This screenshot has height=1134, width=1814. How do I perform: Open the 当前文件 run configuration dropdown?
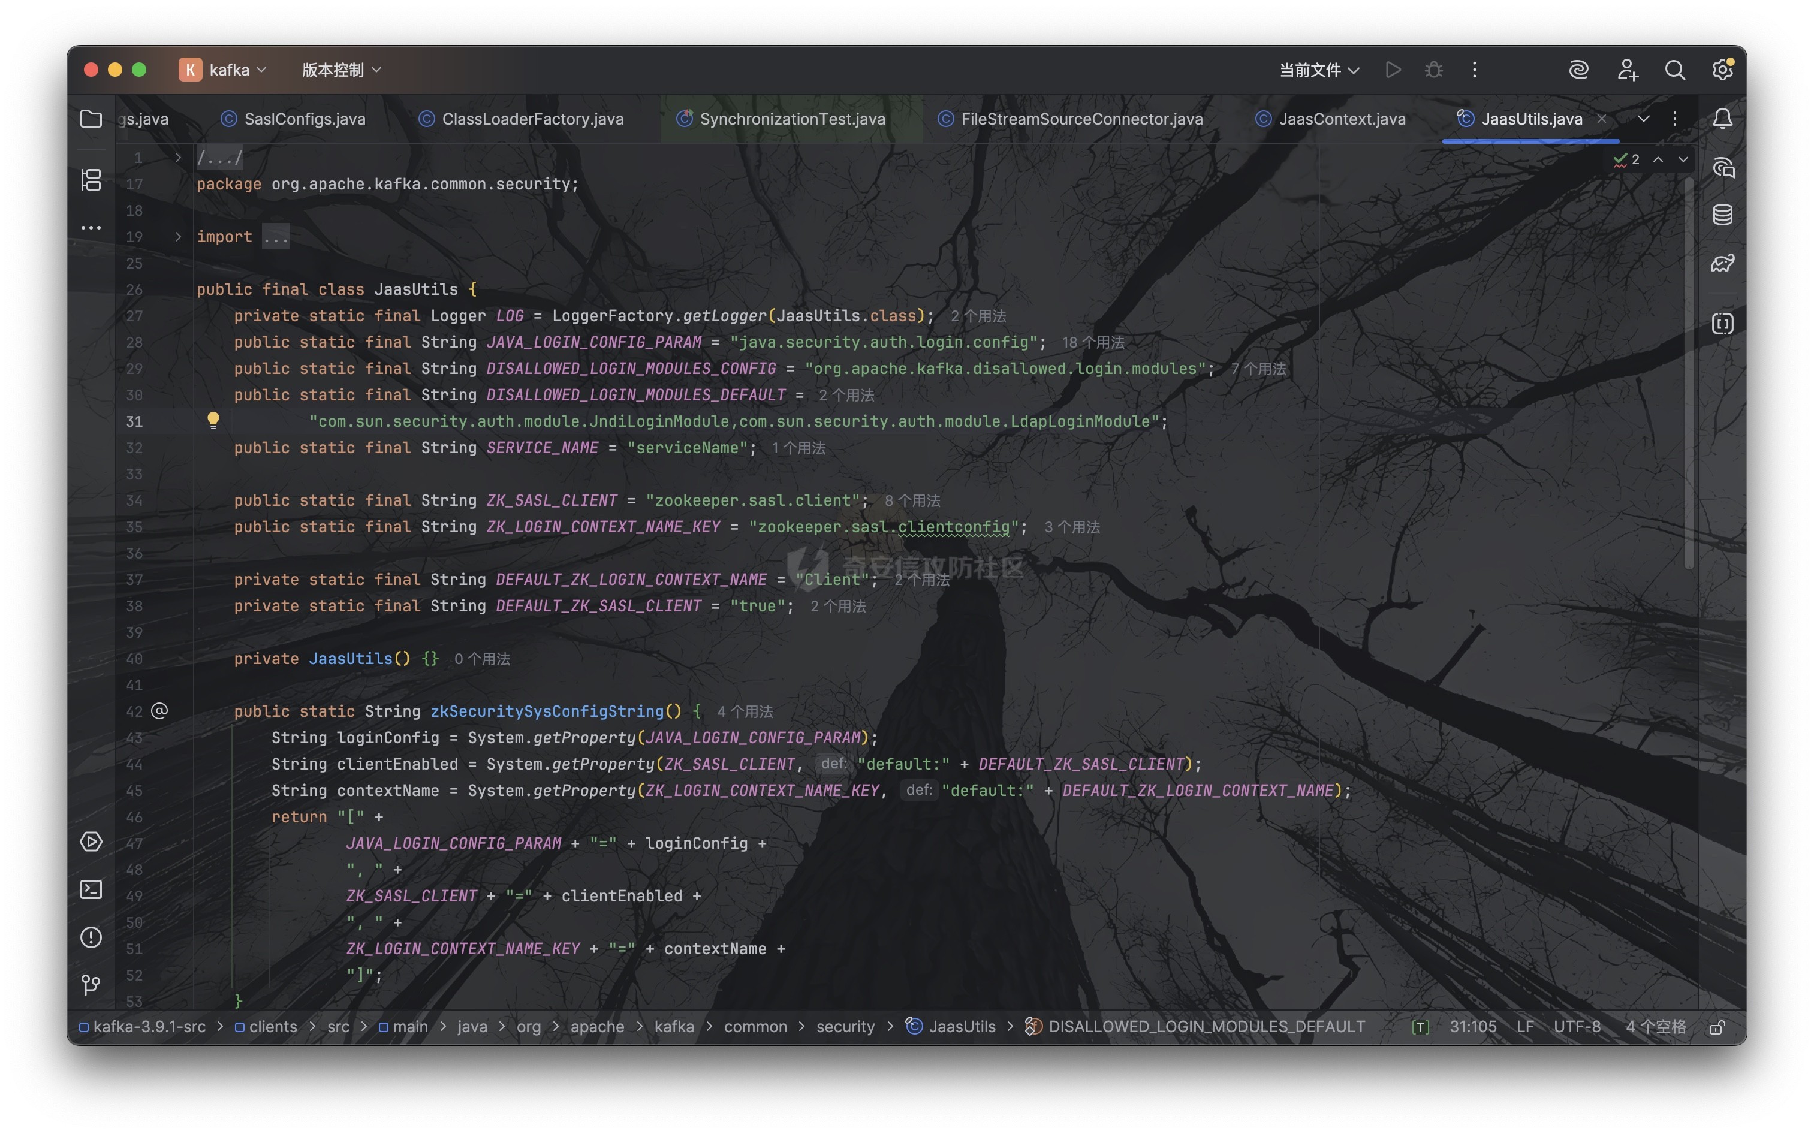(1319, 70)
